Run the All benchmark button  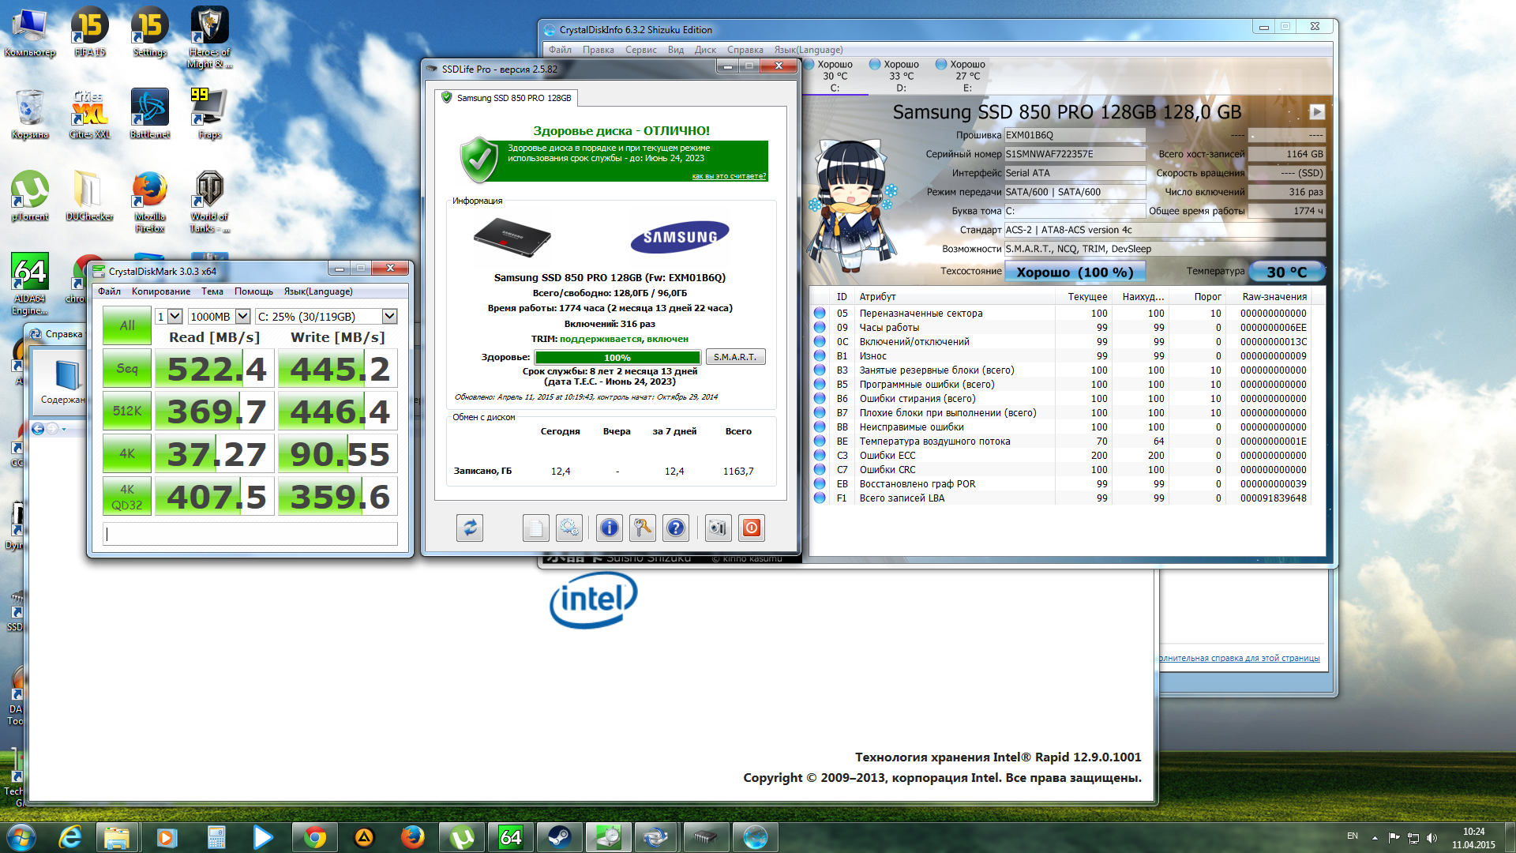tap(127, 325)
